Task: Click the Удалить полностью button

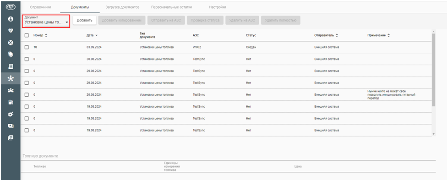Action: (x=280, y=20)
